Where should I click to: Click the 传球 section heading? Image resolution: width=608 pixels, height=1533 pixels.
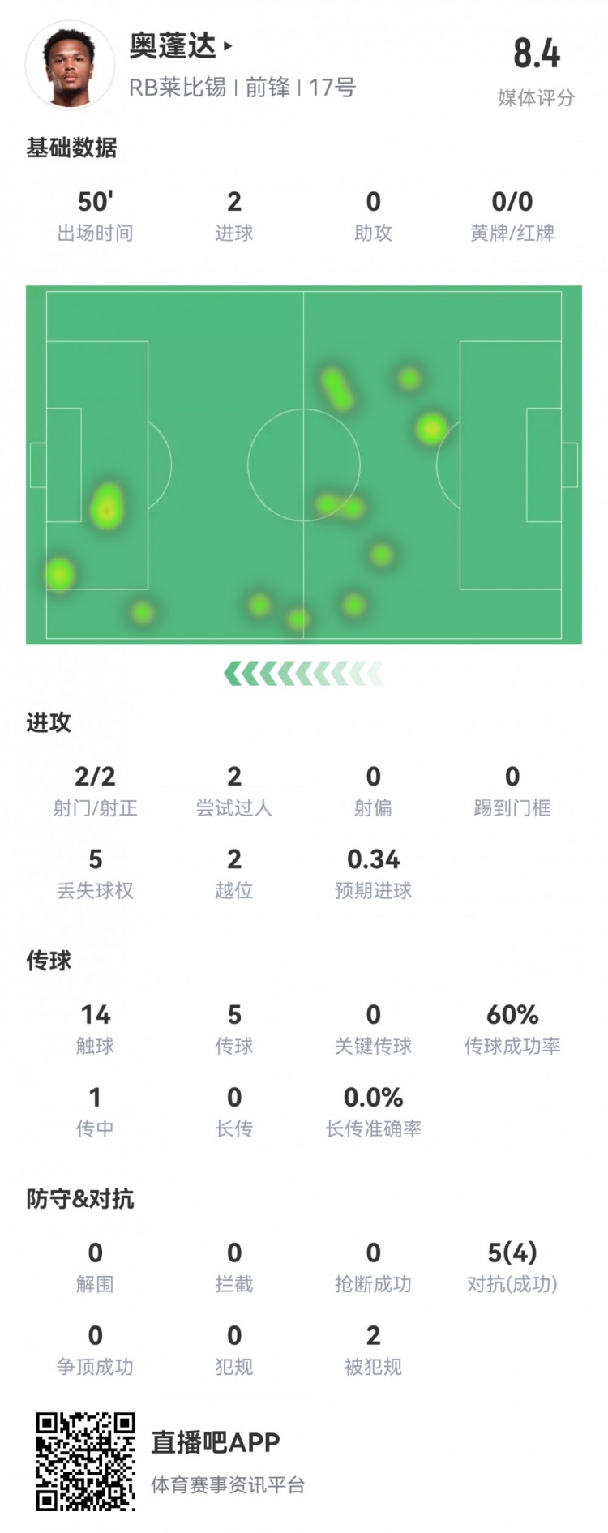coord(49,961)
